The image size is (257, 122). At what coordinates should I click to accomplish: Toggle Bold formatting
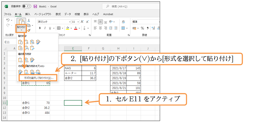click(x=39, y=28)
